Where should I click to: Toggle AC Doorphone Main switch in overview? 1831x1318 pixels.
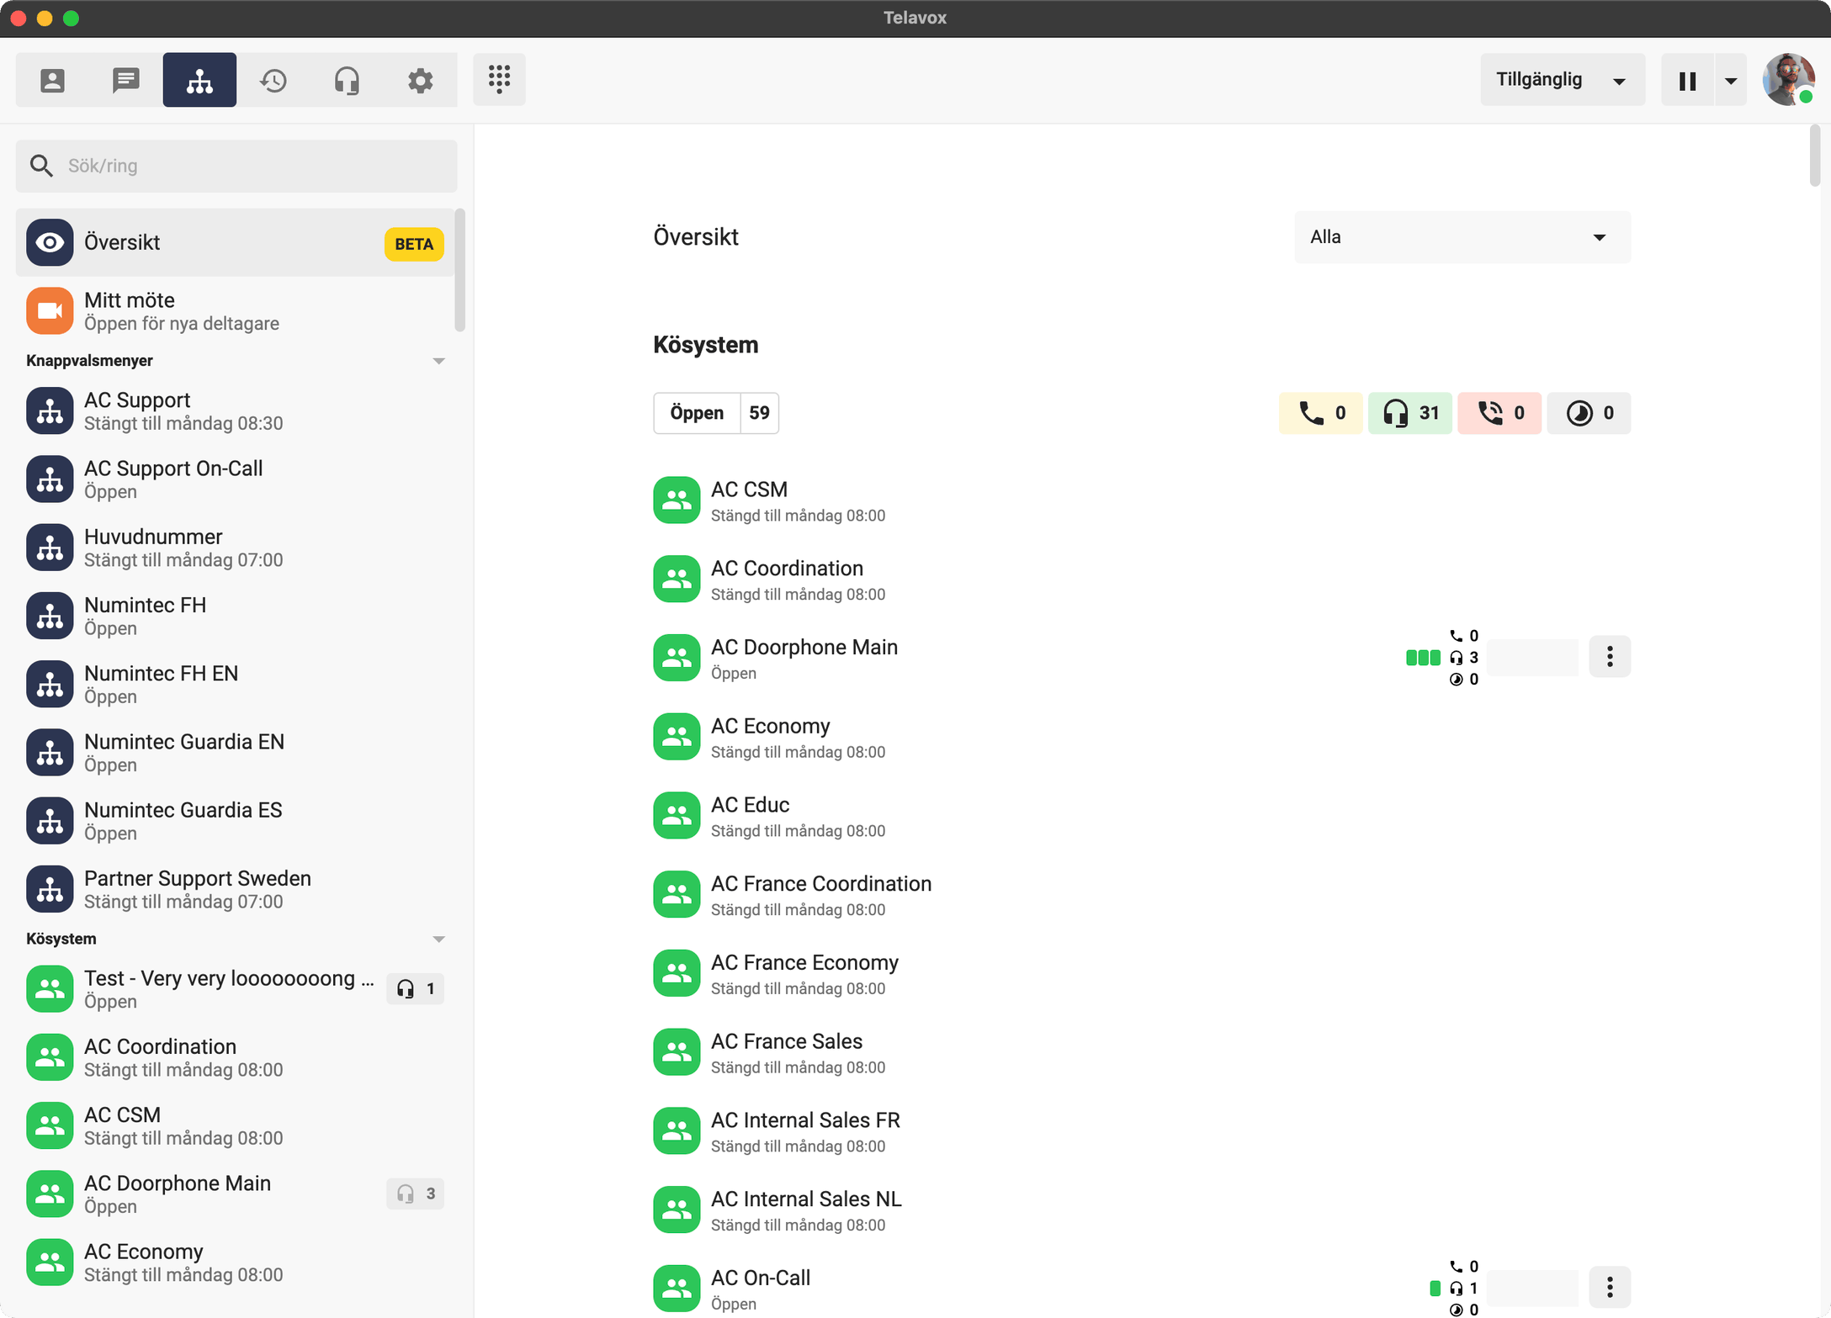[1531, 657]
